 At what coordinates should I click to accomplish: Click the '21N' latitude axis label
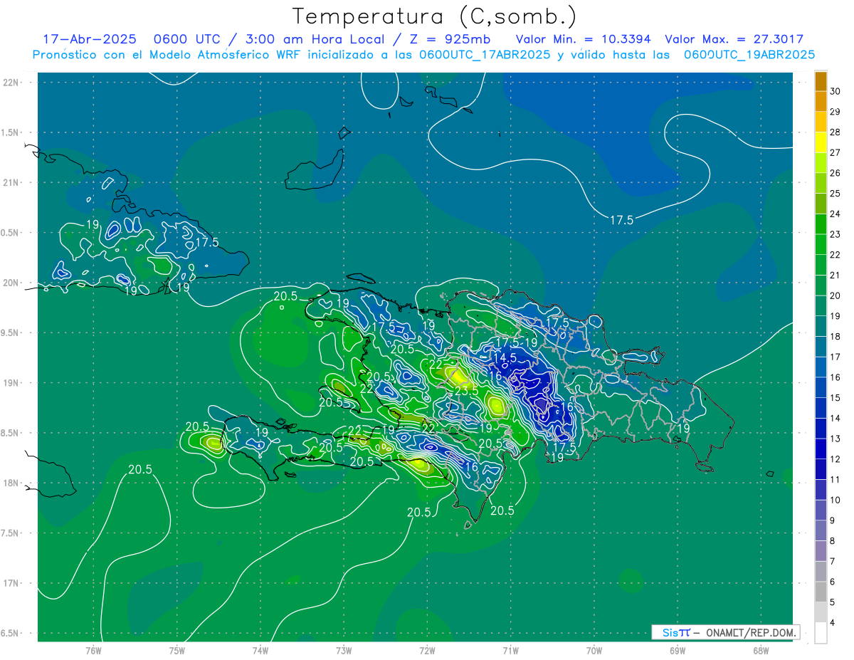(x=11, y=182)
